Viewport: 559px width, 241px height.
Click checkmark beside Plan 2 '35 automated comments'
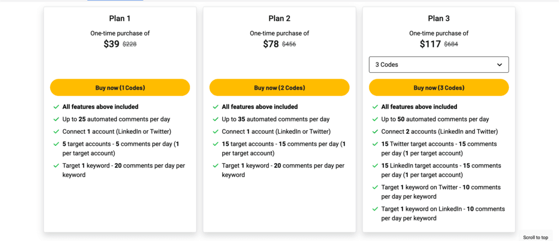point(216,119)
